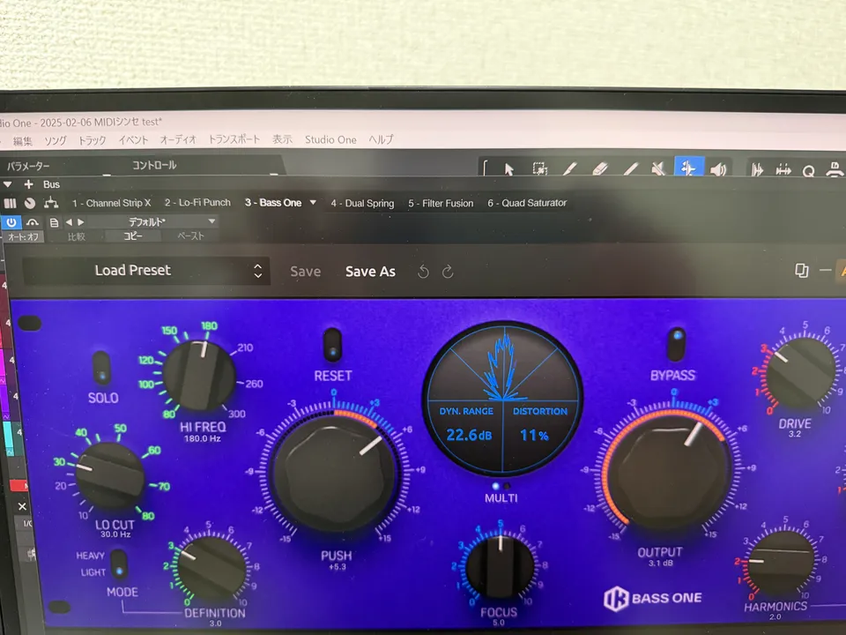Switch to the 4 - Dual Spring tab
Screen dimensions: 846x635
[362, 203]
